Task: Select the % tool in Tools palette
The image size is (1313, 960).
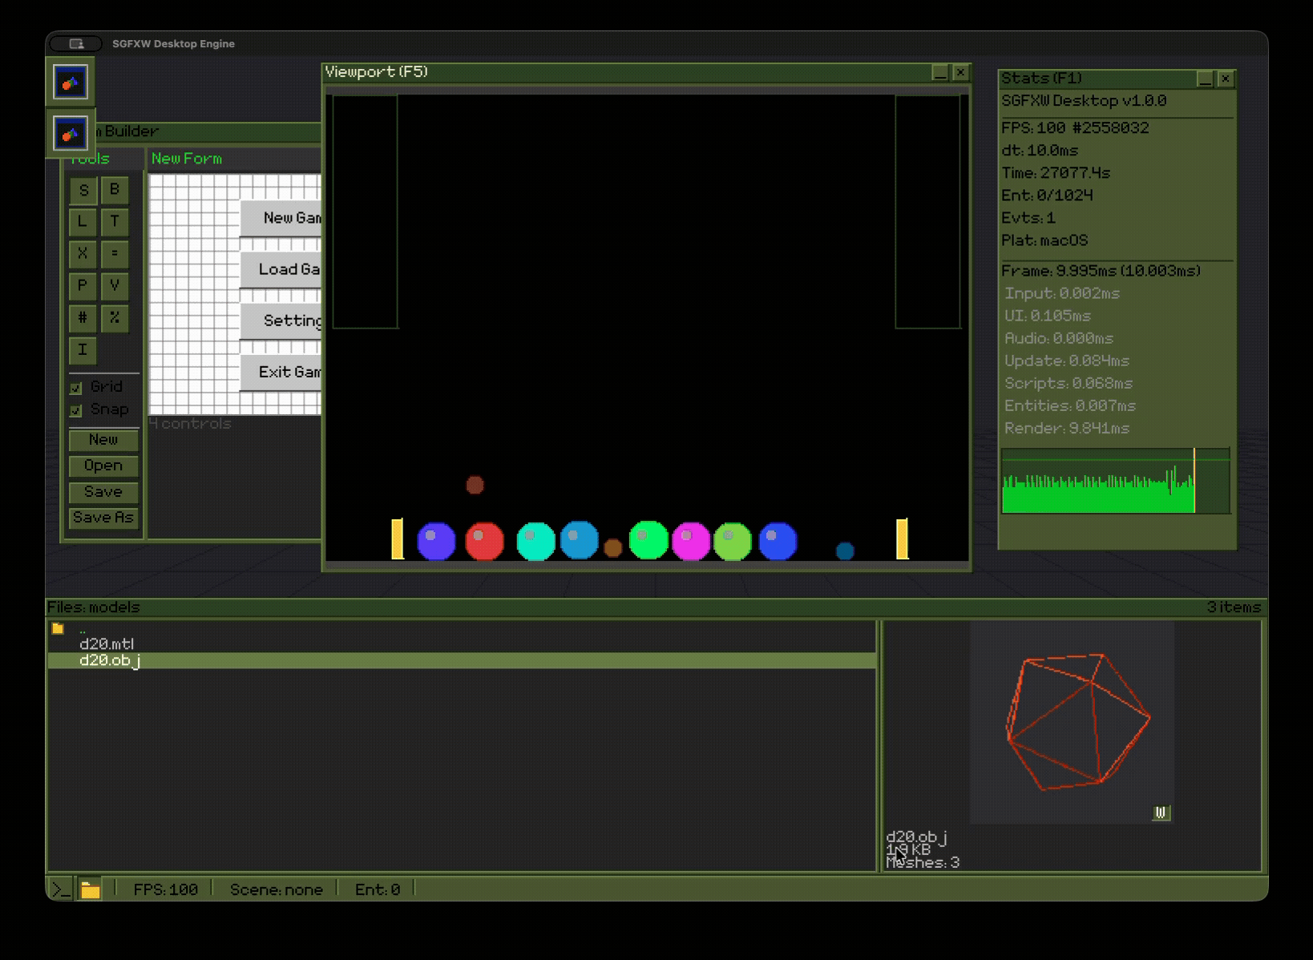Action: [115, 318]
